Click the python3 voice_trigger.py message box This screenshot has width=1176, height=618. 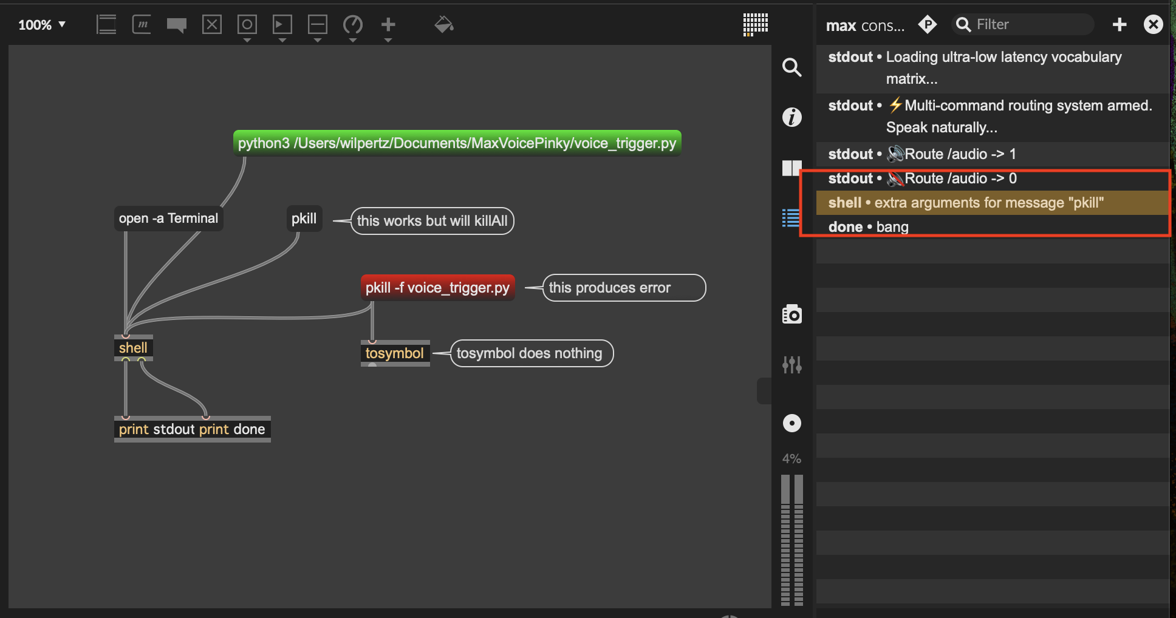pyautogui.click(x=457, y=143)
